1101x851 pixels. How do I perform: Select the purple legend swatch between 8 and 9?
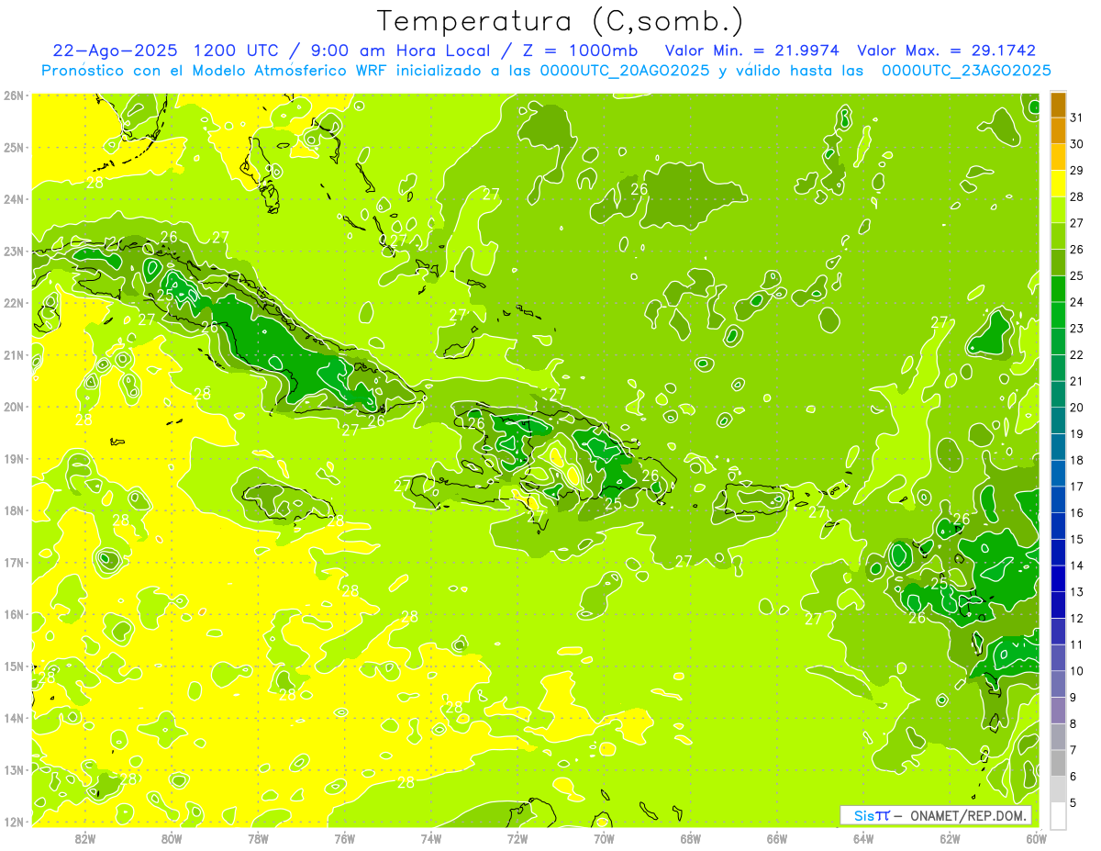[x=1058, y=711]
